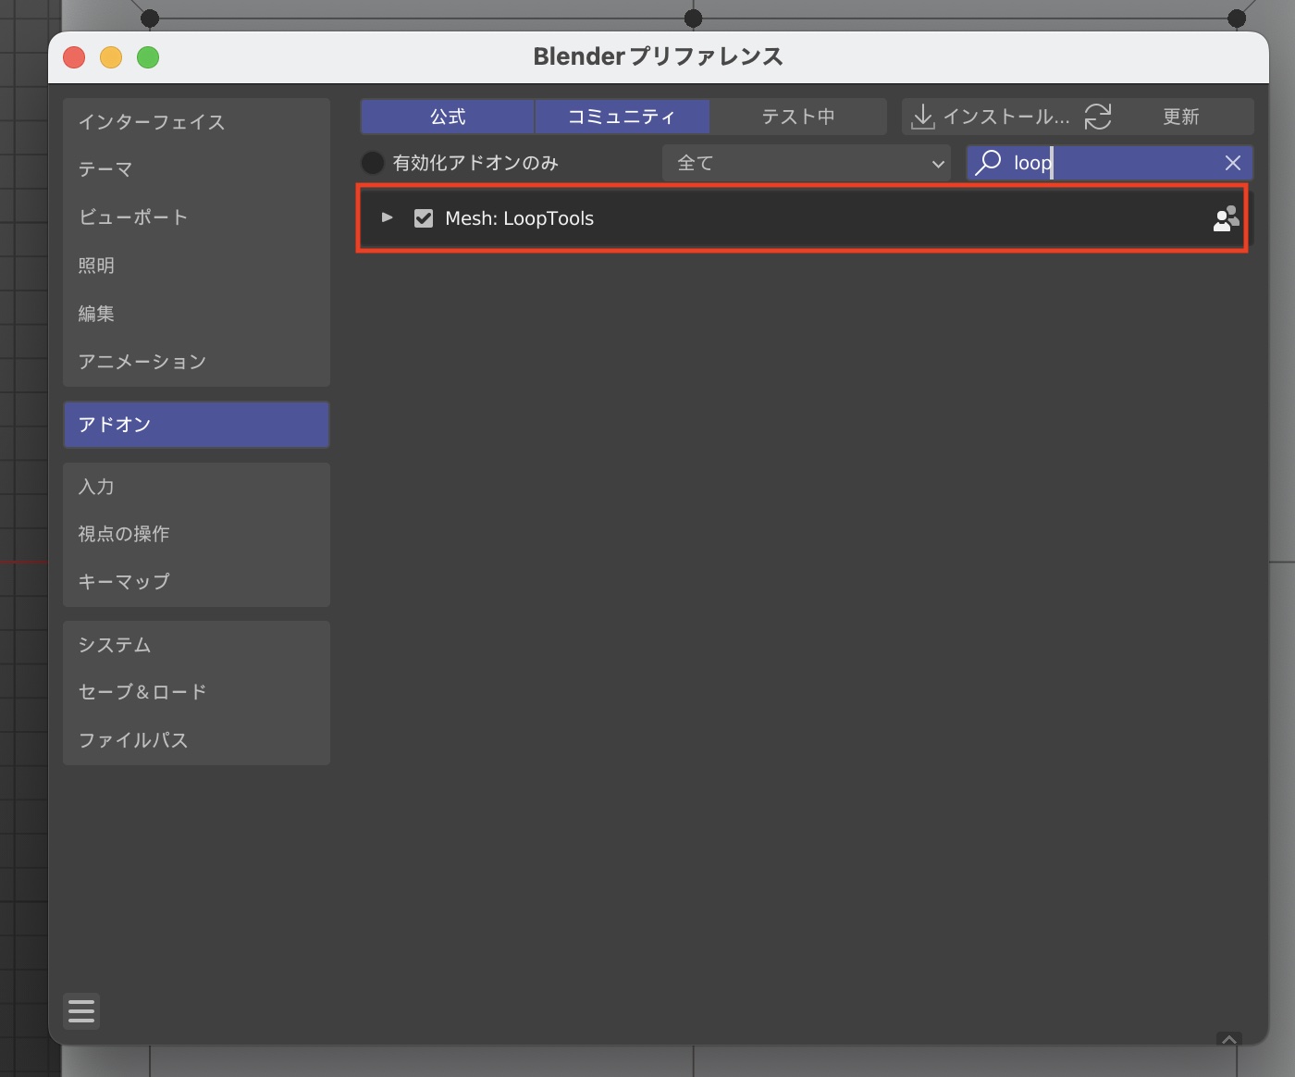Screen dimensions: 1295x1077
Task: Switch to the インターフェイス section
Action: 152,122
